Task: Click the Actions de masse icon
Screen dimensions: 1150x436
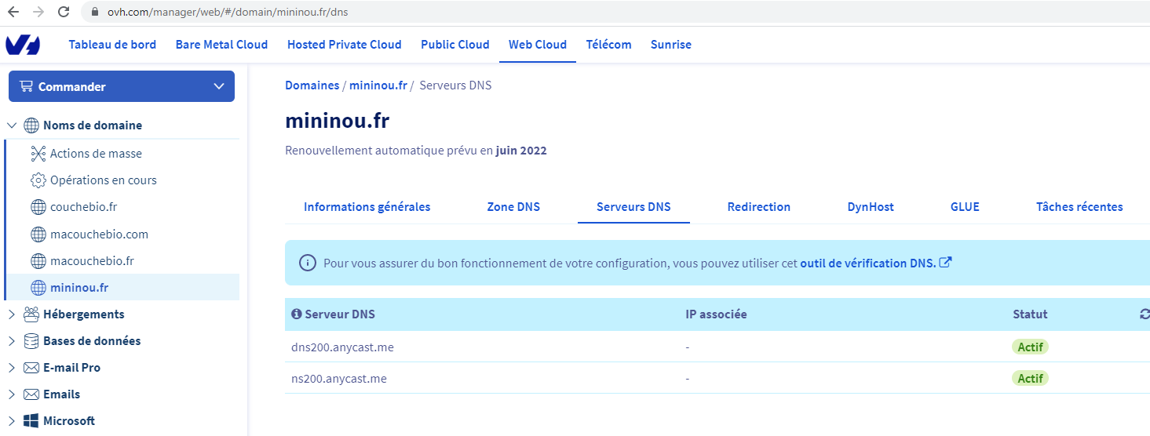Action: [38, 154]
